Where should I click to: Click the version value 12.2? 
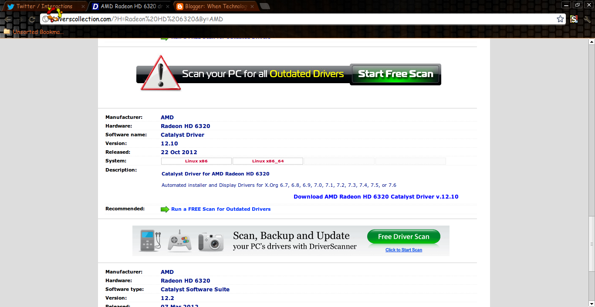click(167, 298)
